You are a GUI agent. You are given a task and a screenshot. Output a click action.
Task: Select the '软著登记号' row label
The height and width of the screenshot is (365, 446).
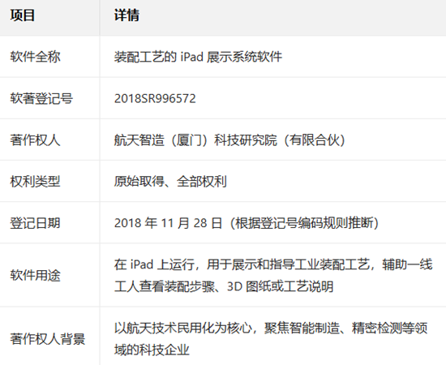(x=41, y=98)
